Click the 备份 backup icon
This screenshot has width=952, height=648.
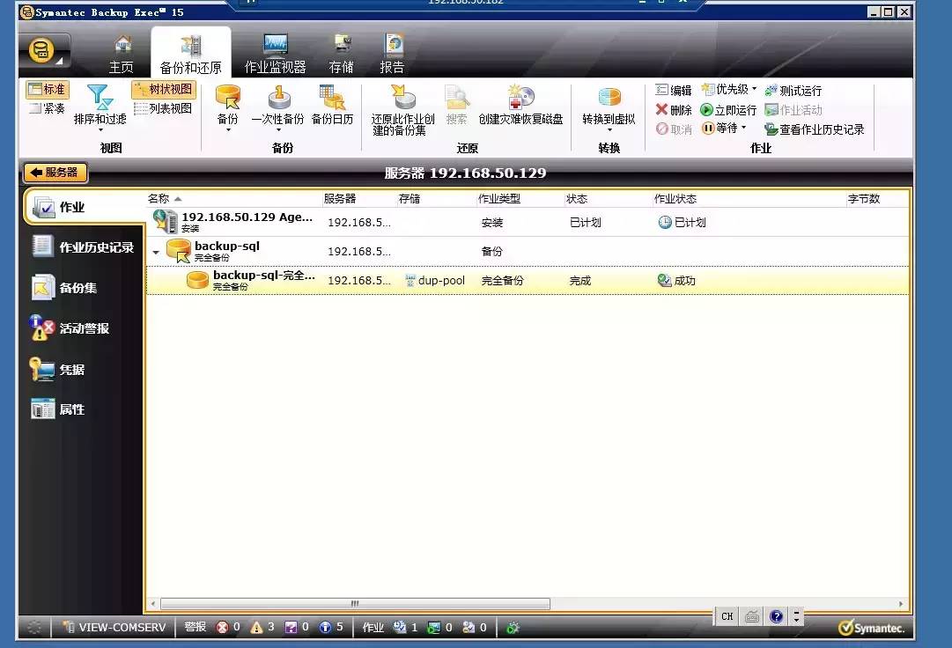coord(228,99)
